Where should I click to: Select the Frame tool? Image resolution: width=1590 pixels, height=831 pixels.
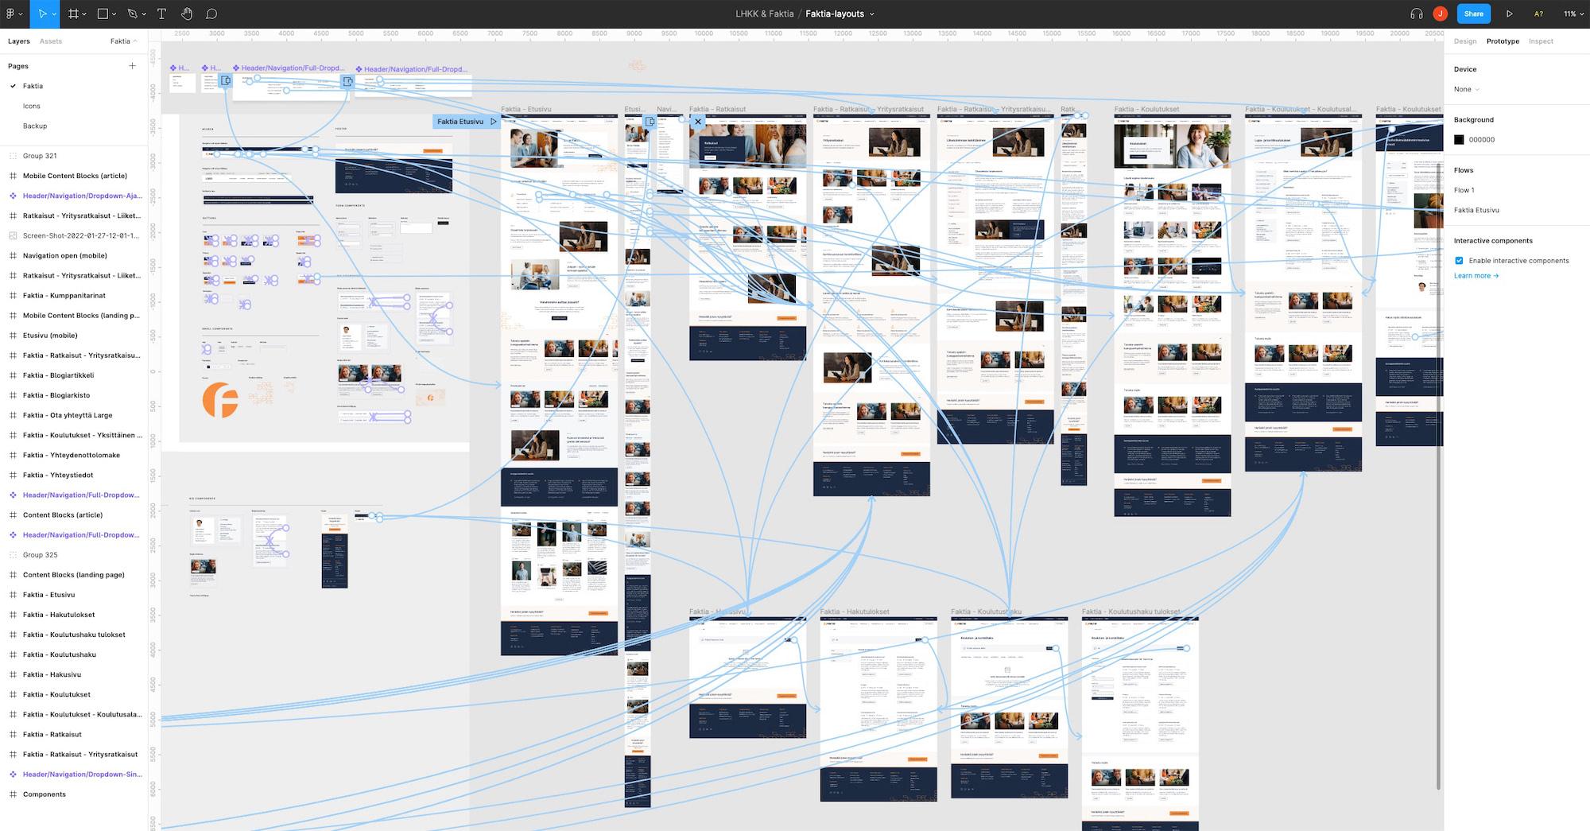(x=73, y=14)
